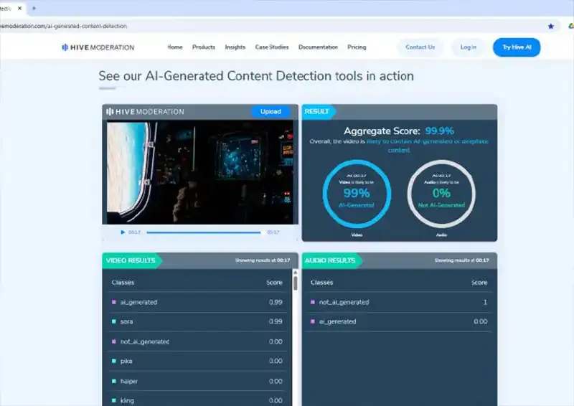Upload a file with the Upload button

[x=270, y=112]
